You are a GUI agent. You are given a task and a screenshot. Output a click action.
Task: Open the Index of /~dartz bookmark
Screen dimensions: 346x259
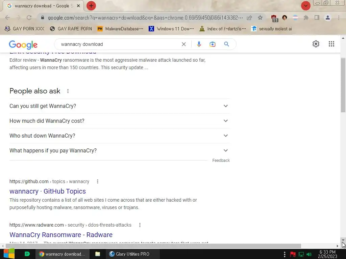pos(223,29)
